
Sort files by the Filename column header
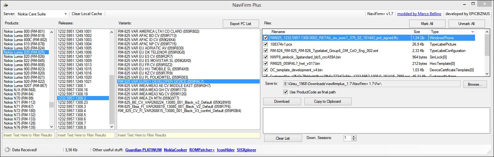[x=340, y=32]
